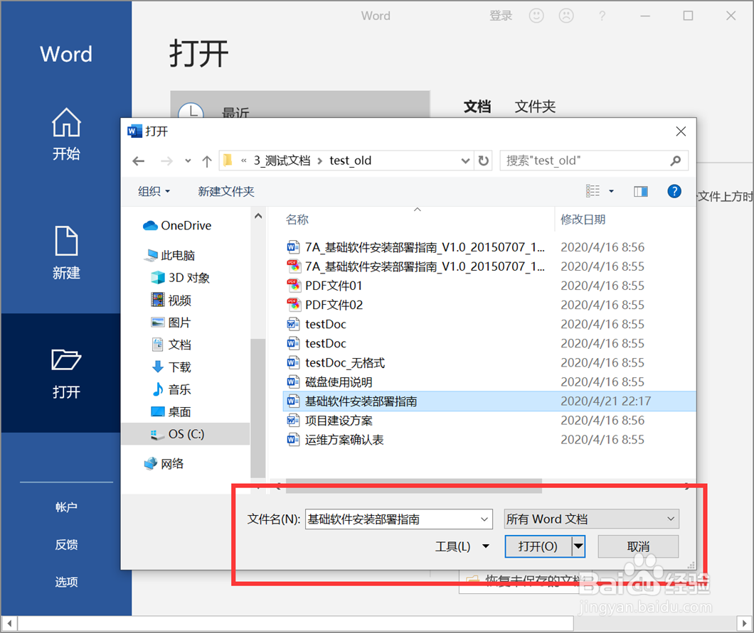The image size is (754, 633).
Task: Open 文档 folder in navigation pane
Action: (171, 345)
